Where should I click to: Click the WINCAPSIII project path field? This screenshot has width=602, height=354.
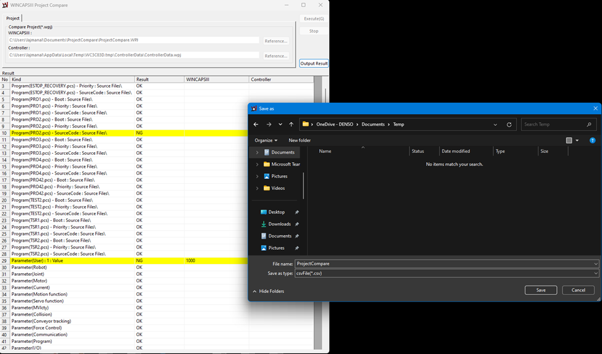(x=133, y=40)
